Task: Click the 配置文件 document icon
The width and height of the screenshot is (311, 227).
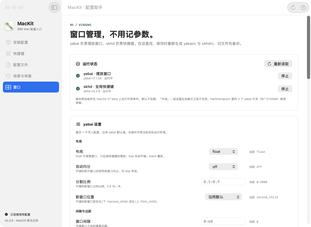Action: coord(8,65)
